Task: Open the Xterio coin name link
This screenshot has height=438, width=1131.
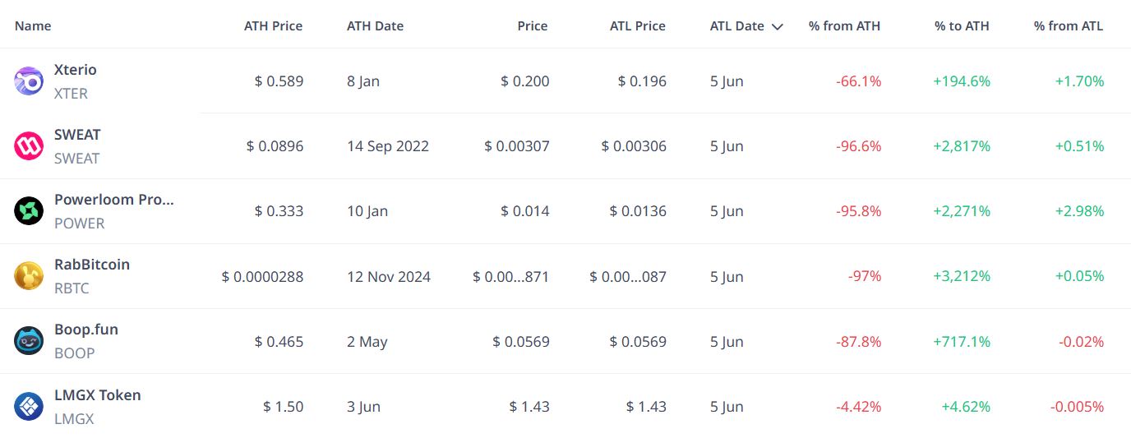Action: tap(76, 70)
